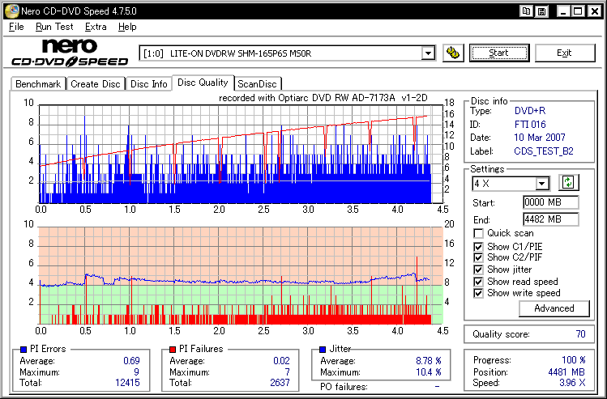Click the copy-to-clipboard icon in title bar
Image resolution: width=607 pixels, height=399 pixels.
[x=527, y=11]
